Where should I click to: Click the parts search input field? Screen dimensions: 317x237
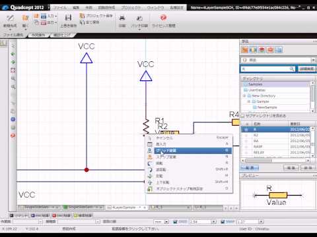pyautogui.click(x=267, y=69)
